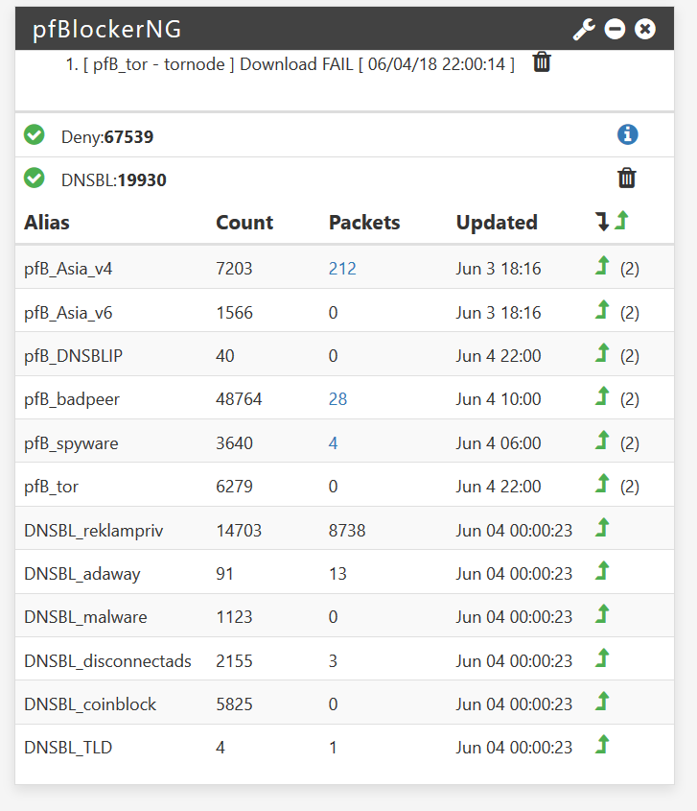Clear DNSBL counters with trash icon
The width and height of the screenshot is (697, 811).
[627, 178]
